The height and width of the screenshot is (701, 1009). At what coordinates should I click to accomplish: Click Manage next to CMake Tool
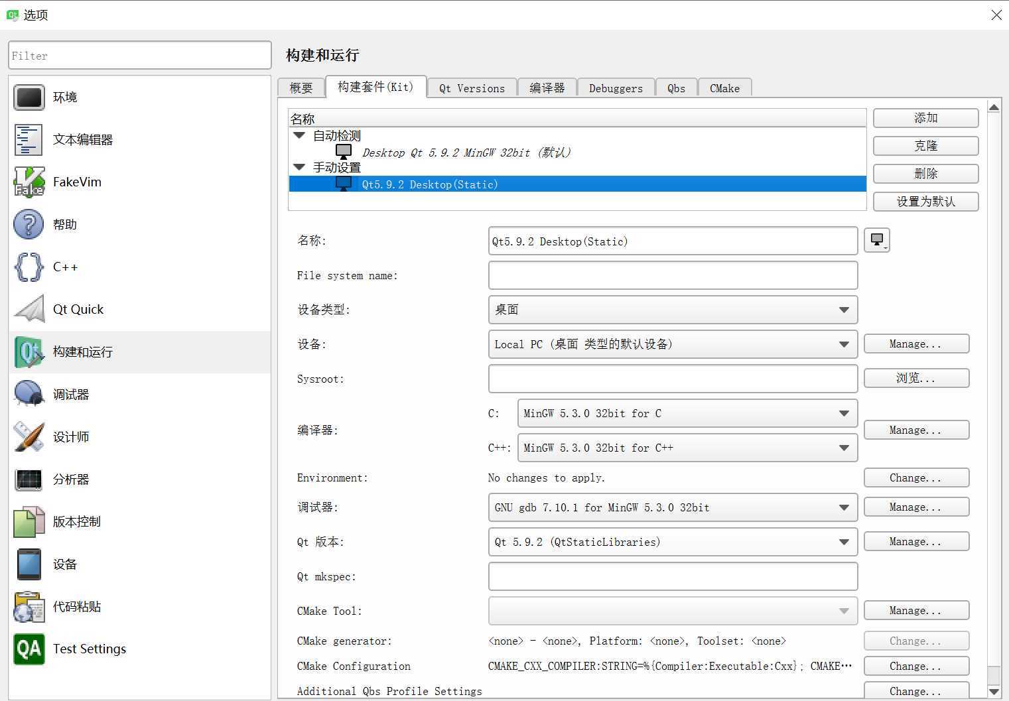916,610
